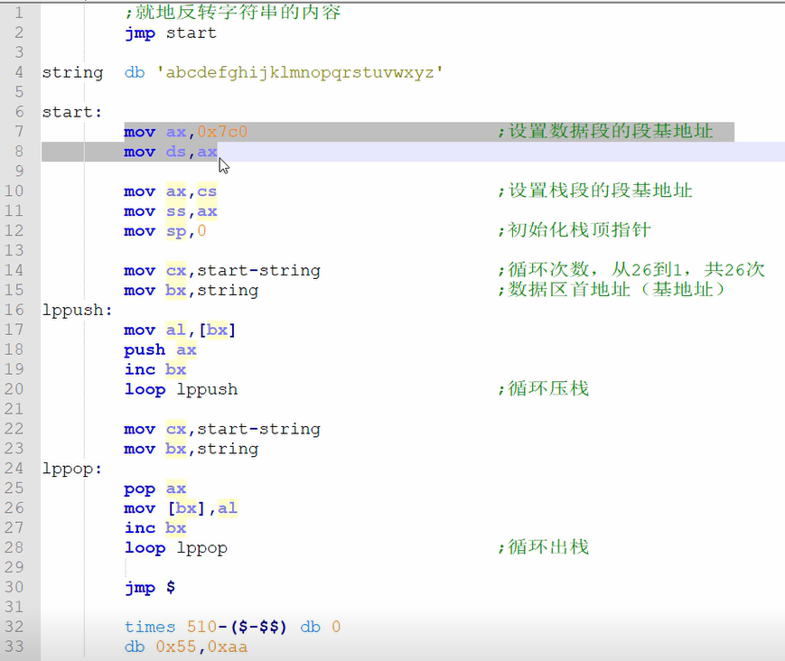Viewport: 785px width, 661px height.
Task: Click 'inc bx' on line 19
Action: (155, 369)
